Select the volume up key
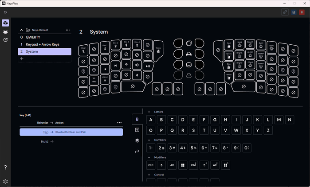310x187 pixels. coord(137,65)
